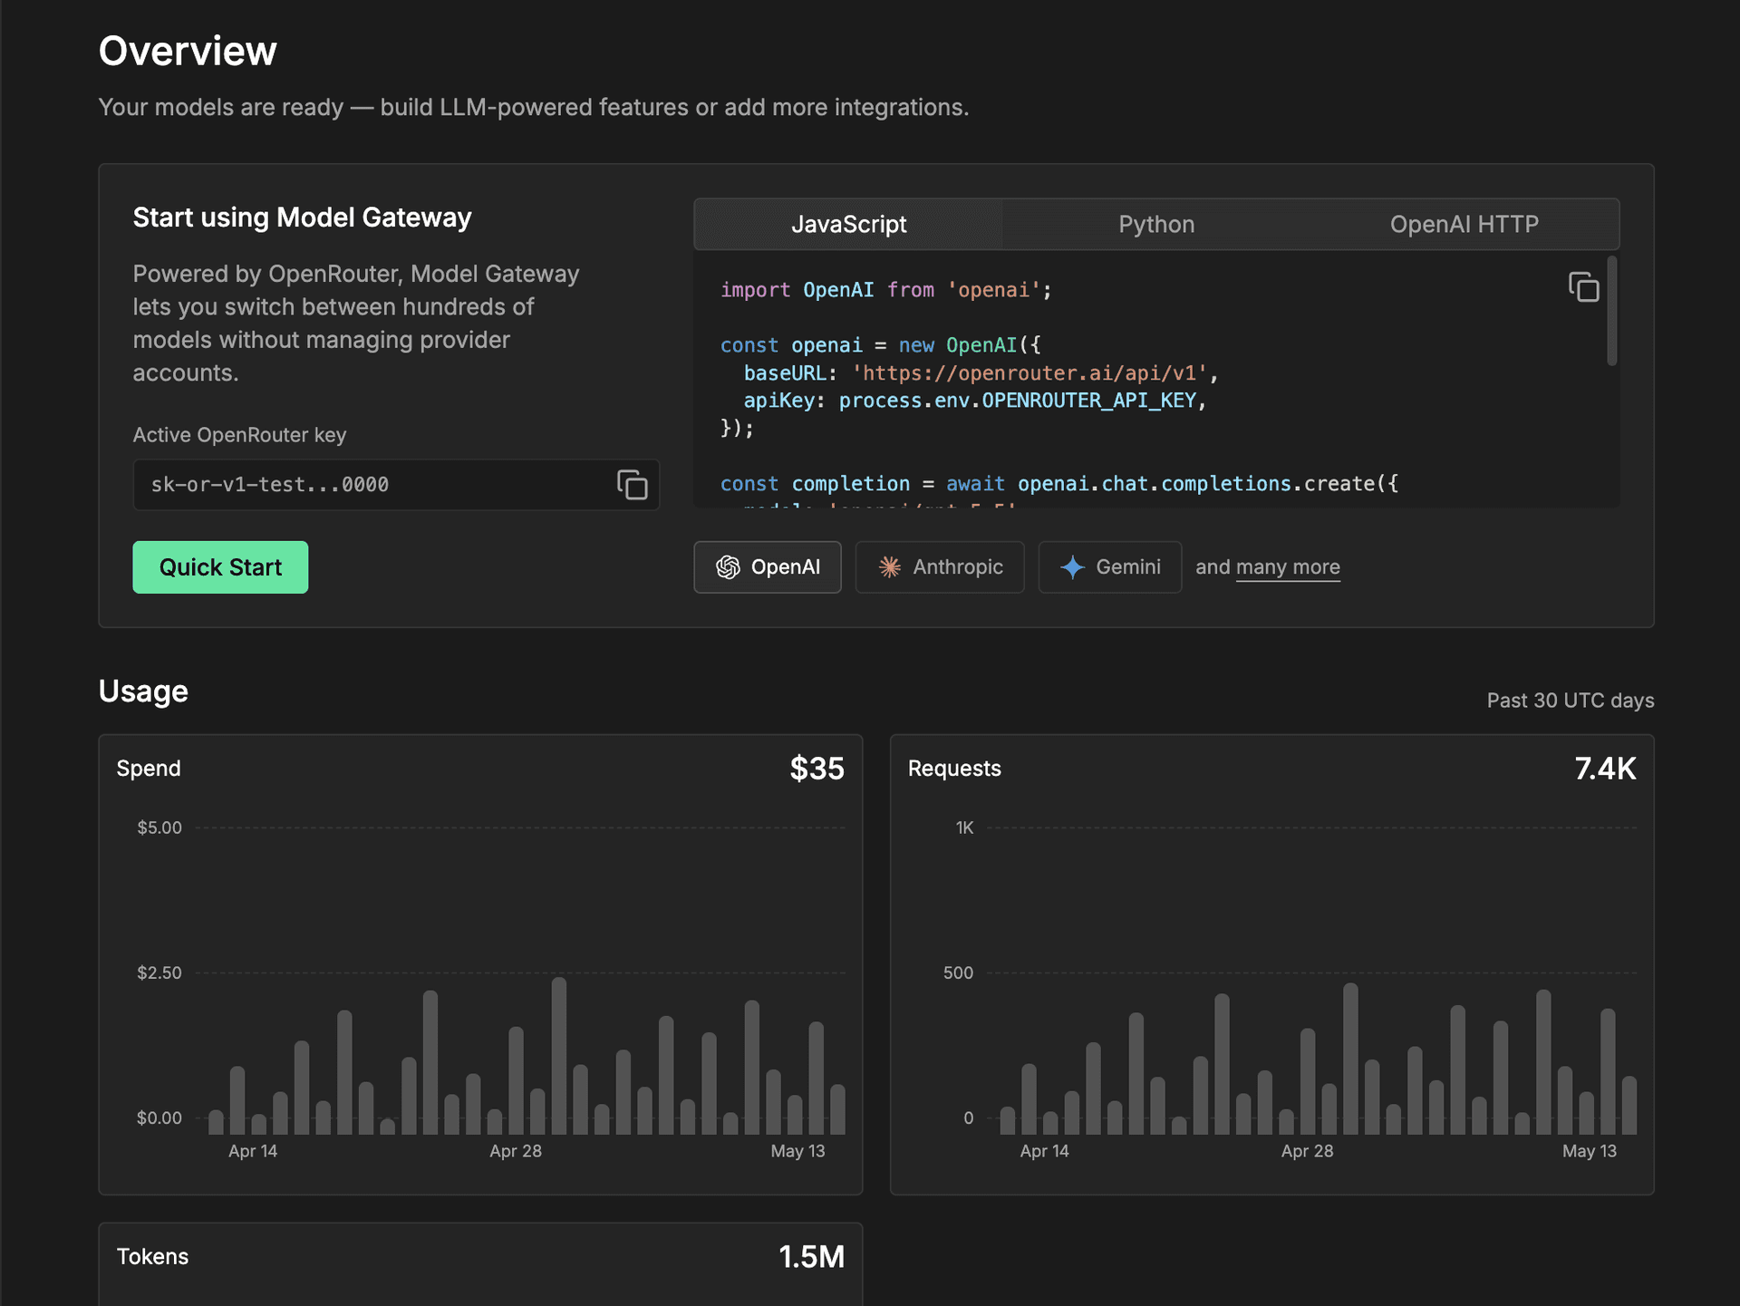Click the tallest bar in Spend chart
This screenshot has width=1740, height=1306.
[x=559, y=1056]
